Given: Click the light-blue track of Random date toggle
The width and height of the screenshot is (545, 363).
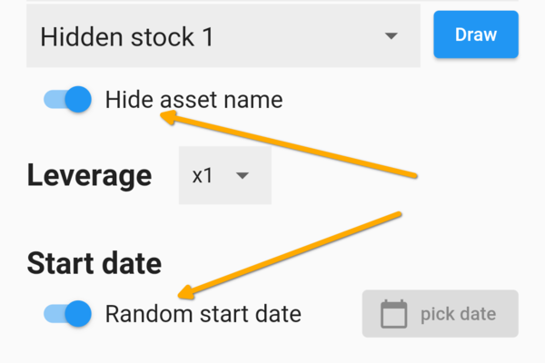Looking at the screenshot, I should pos(54,314).
